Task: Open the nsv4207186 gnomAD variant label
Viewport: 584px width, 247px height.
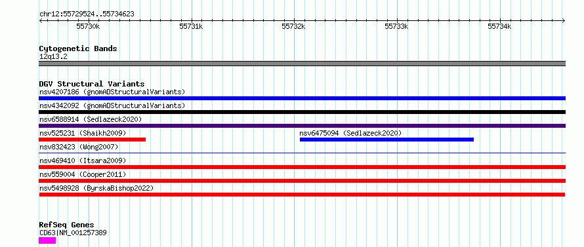Action: [112, 92]
